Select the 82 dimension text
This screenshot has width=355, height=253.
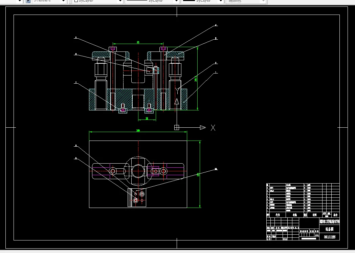[138, 42]
